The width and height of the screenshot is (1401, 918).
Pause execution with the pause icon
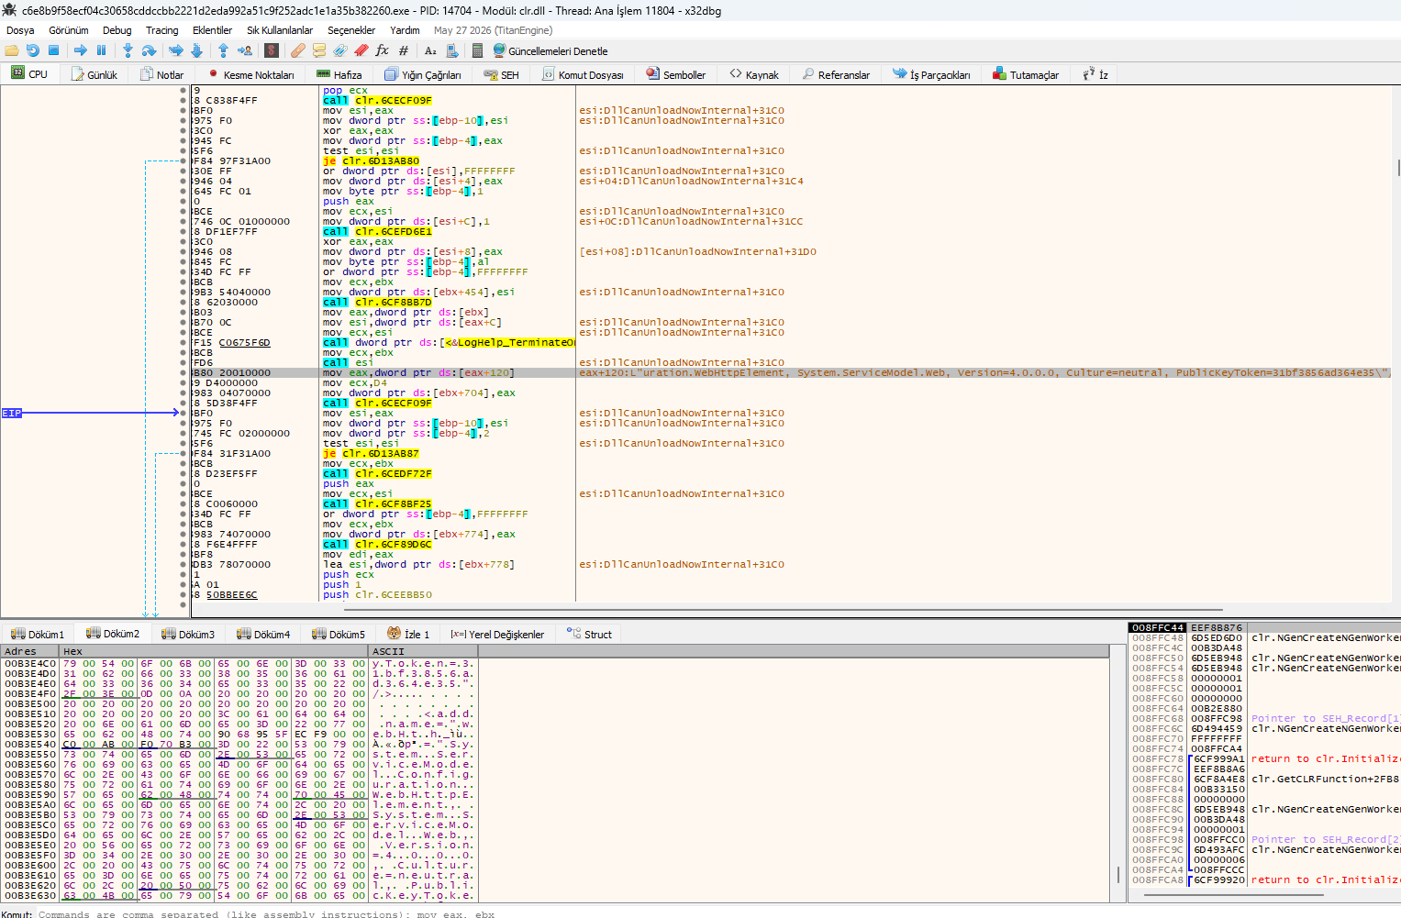[102, 50]
